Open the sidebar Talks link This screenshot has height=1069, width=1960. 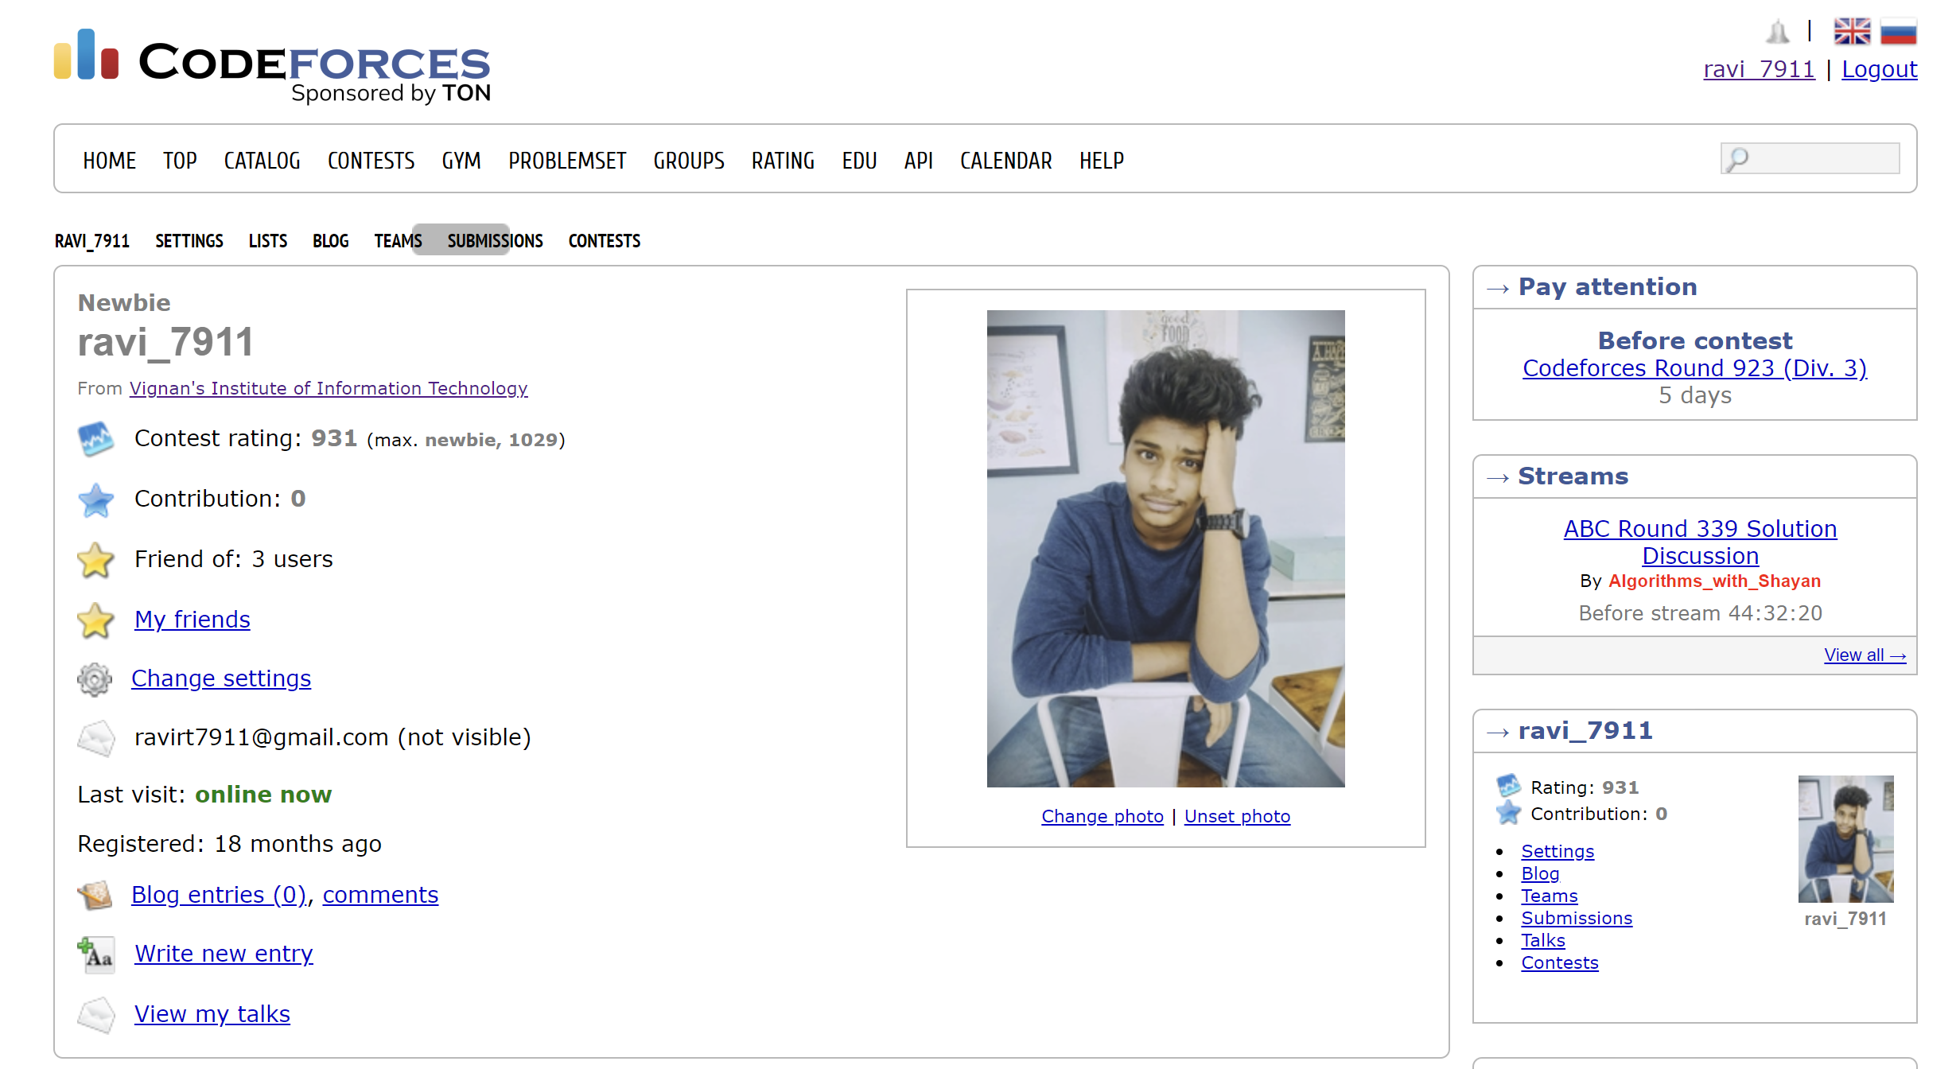tap(1543, 940)
